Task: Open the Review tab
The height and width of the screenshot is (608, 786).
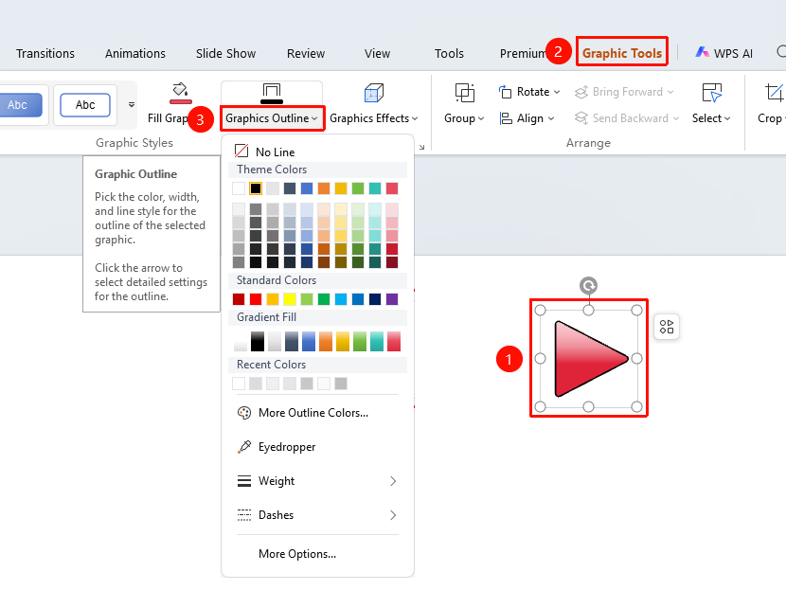Action: (306, 53)
